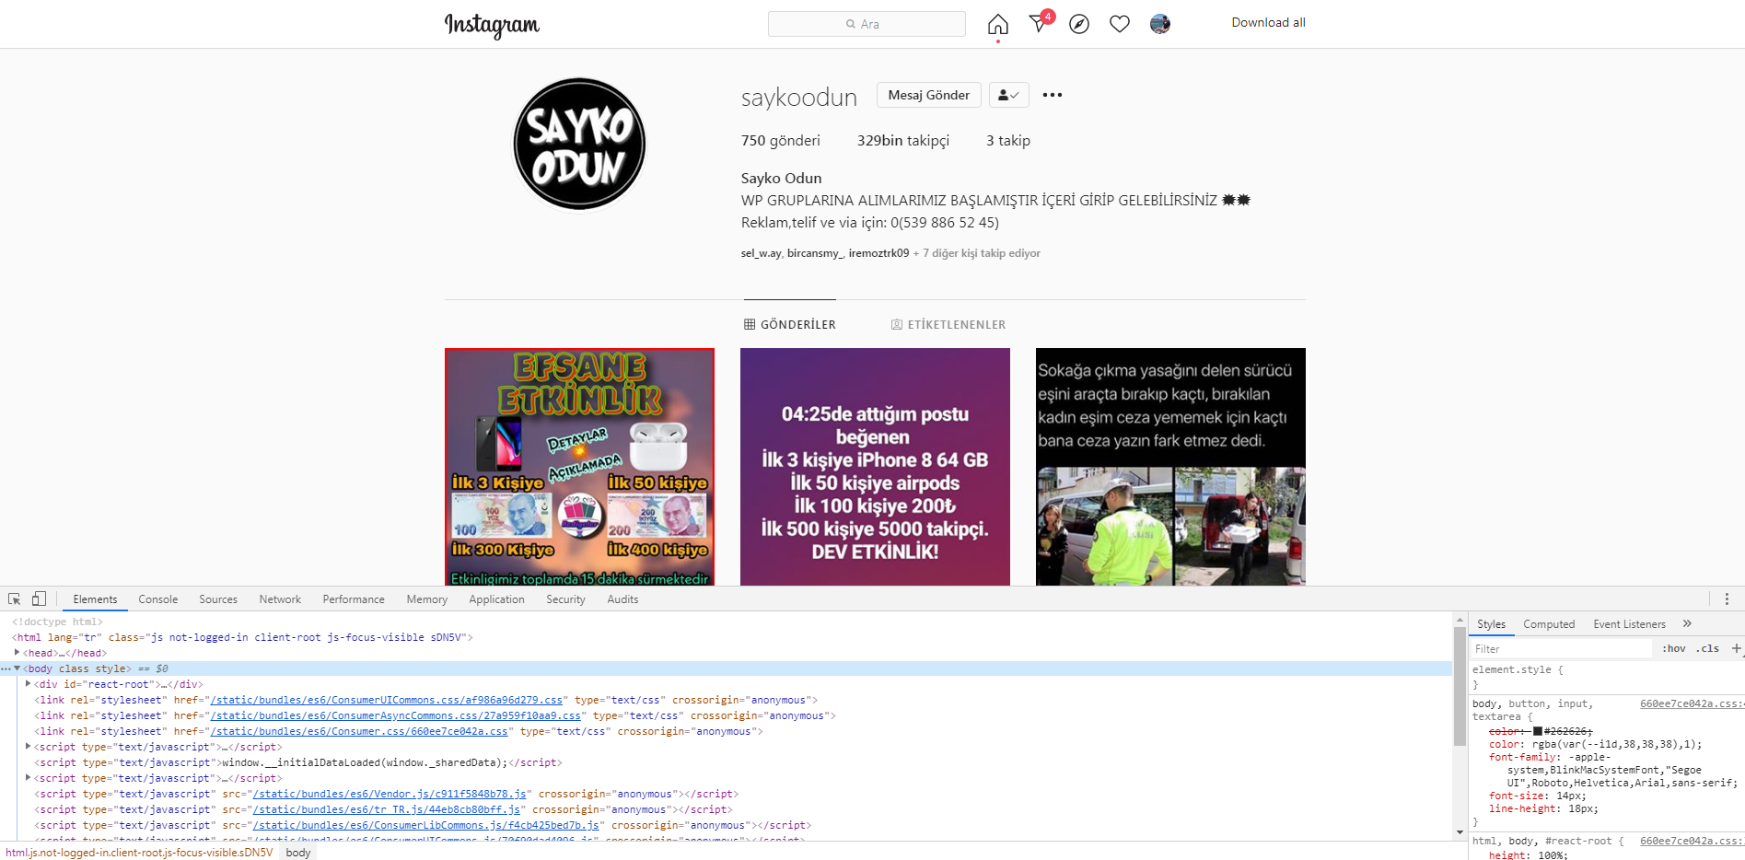Image resolution: width=1745 pixels, height=860 pixels.
Task: Toggle the device toolbar icon
Action: (39, 599)
